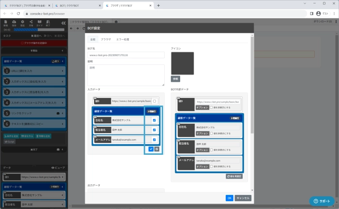Open the エラー処理 tab
The image size is (339, 209).
[x=123, y=39]
